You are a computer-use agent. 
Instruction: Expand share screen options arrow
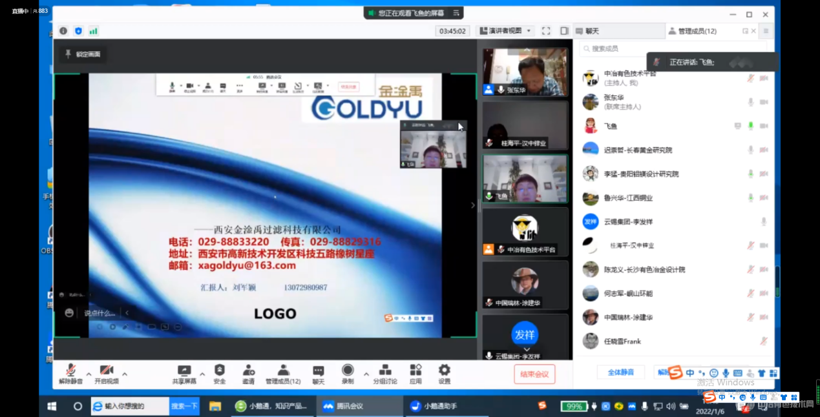click(x=202, y=374)
